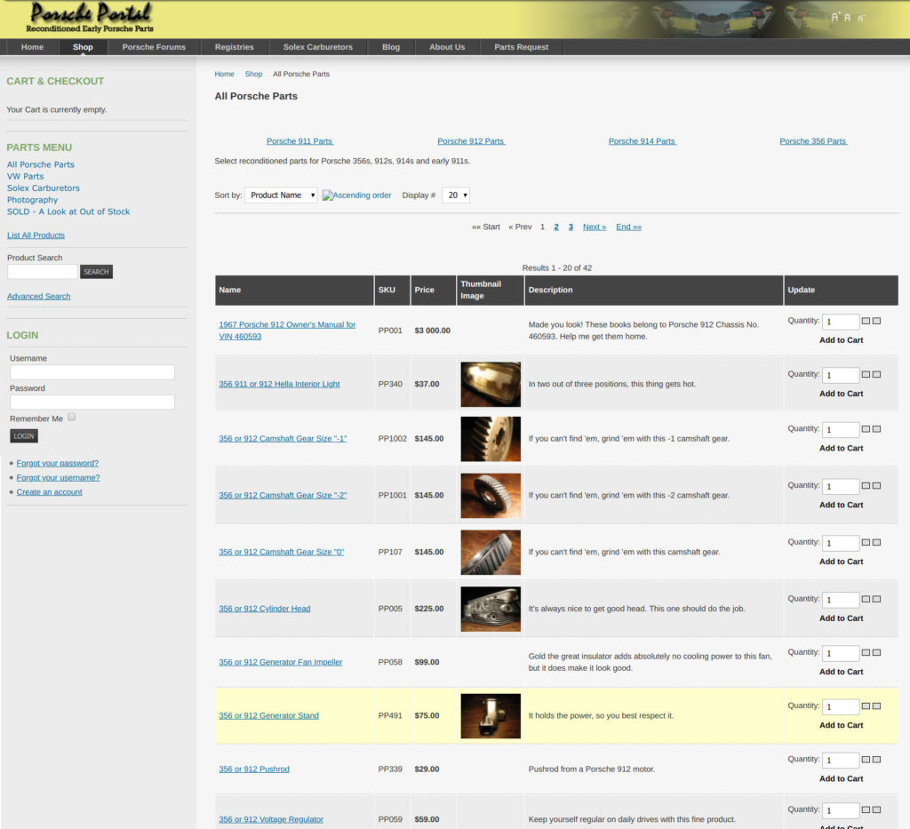This screenshot has width=910, height=829.
Task: Increase quantity for the Cylinder Head
Action: click(x=866, y=599)
